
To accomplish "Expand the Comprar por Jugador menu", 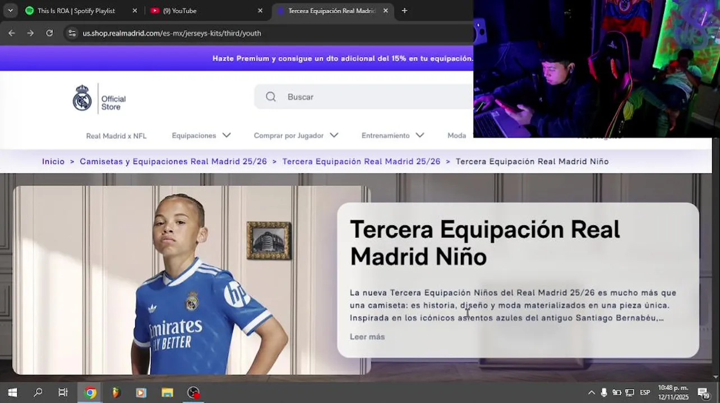I will (x=296, y=135).
